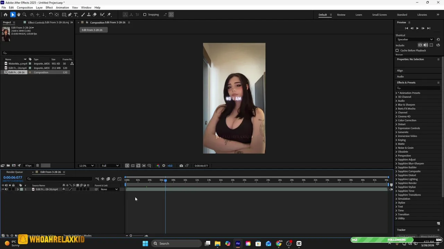Click the blue current time indicator
Viewport: 444px width, 249px height.
coord(165,180)
